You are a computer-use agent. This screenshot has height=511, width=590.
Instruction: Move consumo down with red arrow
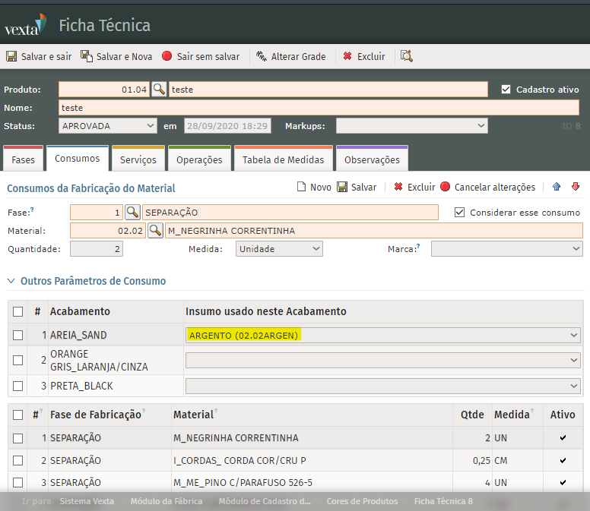576,187
